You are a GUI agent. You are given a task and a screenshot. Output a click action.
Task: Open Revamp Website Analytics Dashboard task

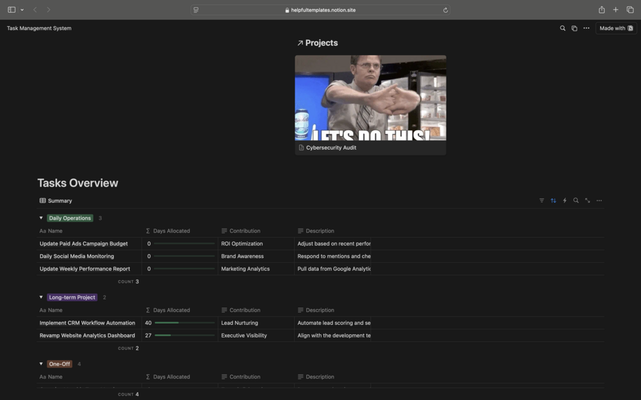87,336
